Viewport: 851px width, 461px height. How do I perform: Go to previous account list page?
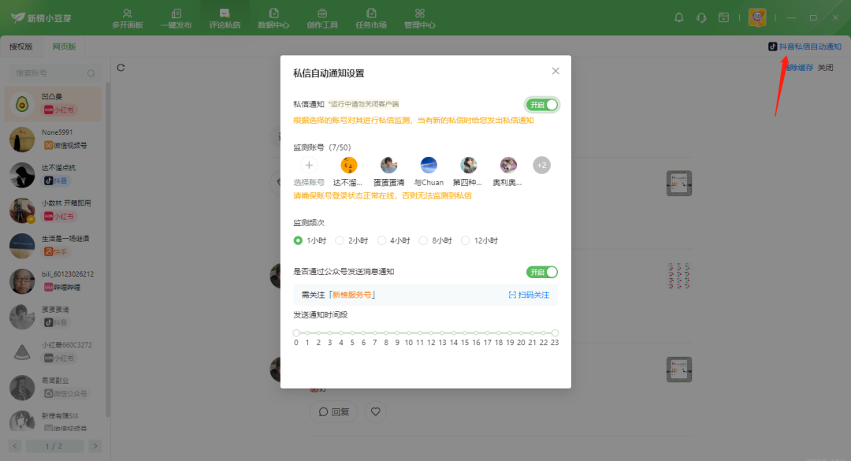15,446
